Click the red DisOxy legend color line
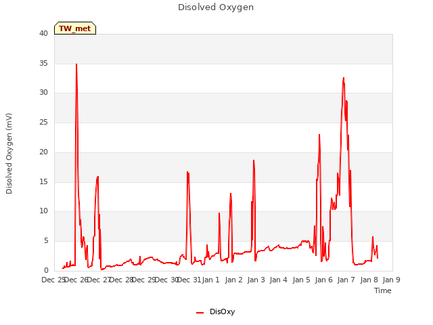Screen dimensions: 433x325 pyautogui.click(x=200, y=313)
